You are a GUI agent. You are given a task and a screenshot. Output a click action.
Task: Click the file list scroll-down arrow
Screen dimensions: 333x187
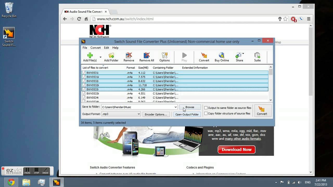[271, 100]
